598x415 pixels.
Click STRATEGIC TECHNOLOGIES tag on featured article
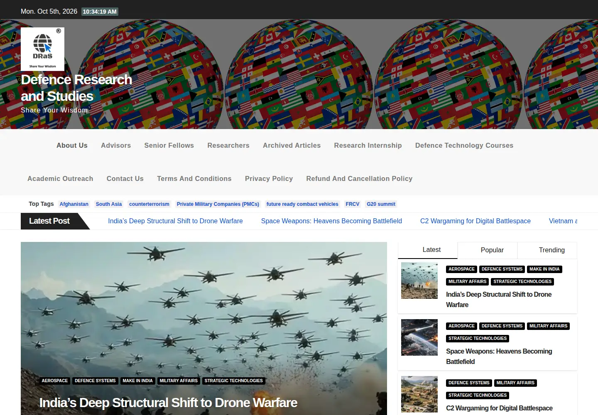233,381
